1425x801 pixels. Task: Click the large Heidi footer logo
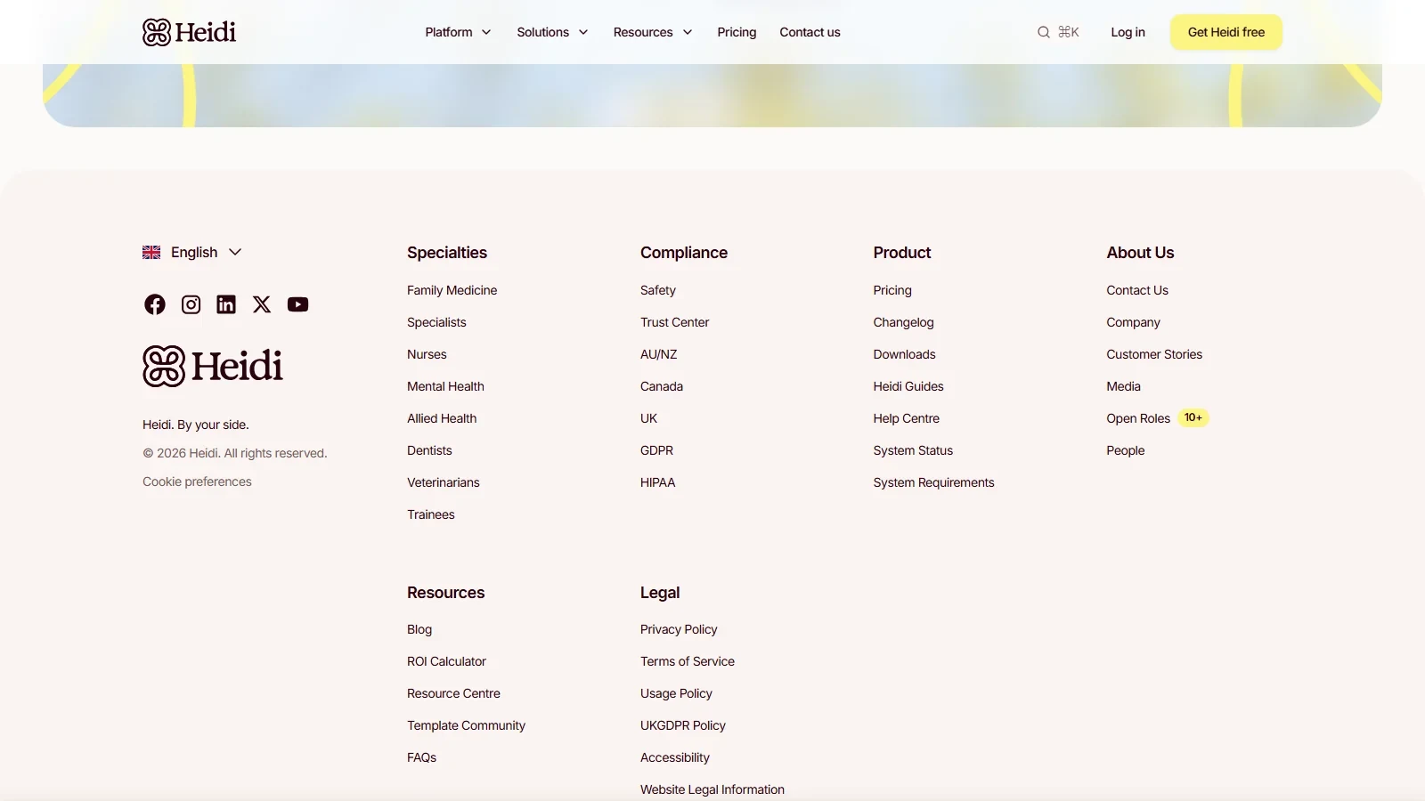pyautogui.click(x=213, y=366)
